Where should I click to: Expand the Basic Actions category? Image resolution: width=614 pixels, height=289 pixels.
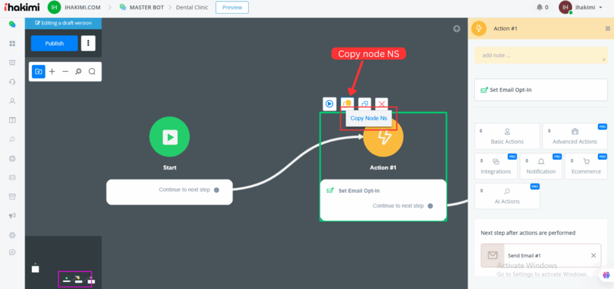[x=507, y=136]
